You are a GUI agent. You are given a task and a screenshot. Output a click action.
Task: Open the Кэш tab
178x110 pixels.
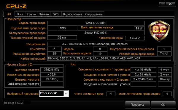tap(20, 14)
